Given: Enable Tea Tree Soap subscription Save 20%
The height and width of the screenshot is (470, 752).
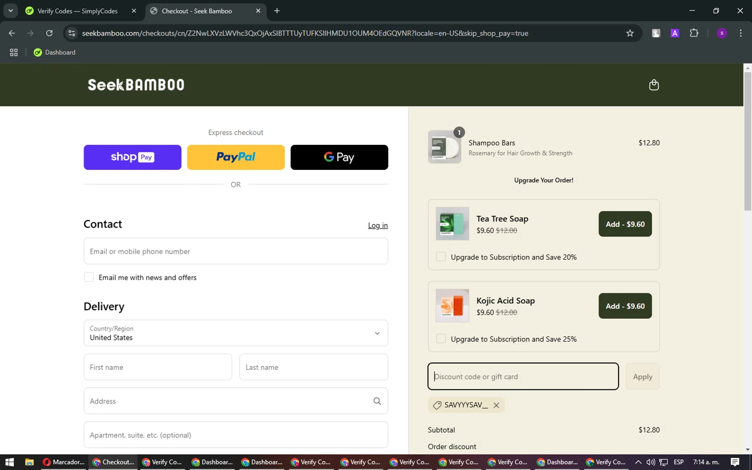Looking at the screenshot, I should (x=441, y=257).
